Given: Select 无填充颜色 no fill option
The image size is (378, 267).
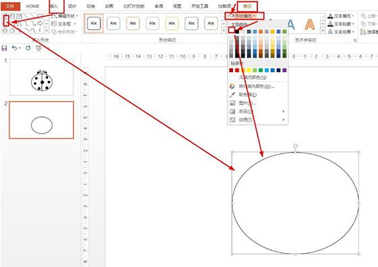Looking at the screenshot, I should point(257,77).
